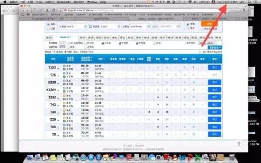Click the plus add-bookmark button beside address bar
The image size is (261, 163).
60,10
